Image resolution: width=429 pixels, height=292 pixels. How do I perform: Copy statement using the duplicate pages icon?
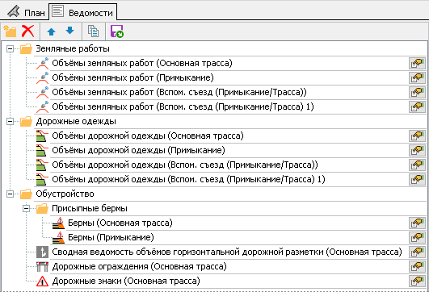[x=93, y=31]
